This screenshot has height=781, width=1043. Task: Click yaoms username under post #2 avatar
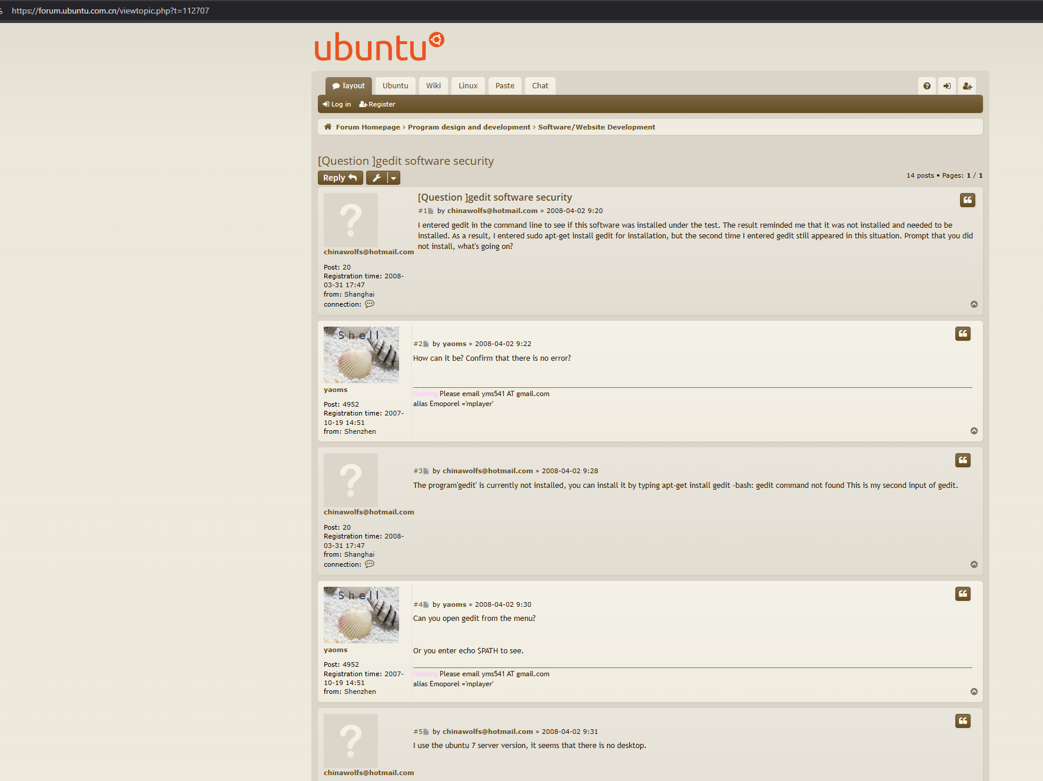[x=336, y=390]
